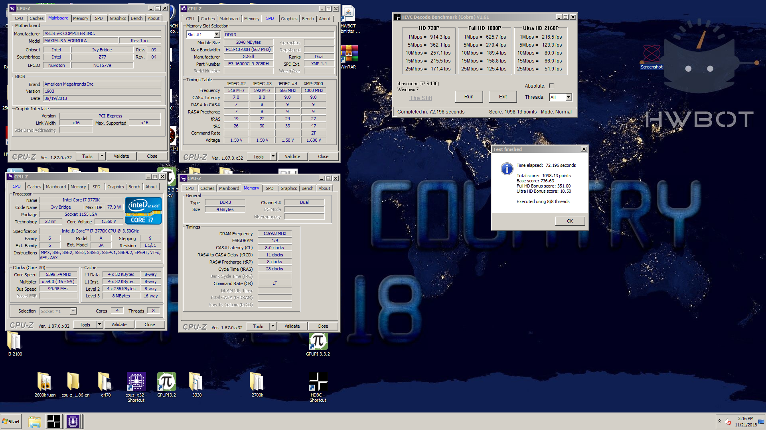The height and width of the screenshot is (430, 766).
Task: Click Validate in Mainboard CPU-Z window
Action: (x=121, y=156)
